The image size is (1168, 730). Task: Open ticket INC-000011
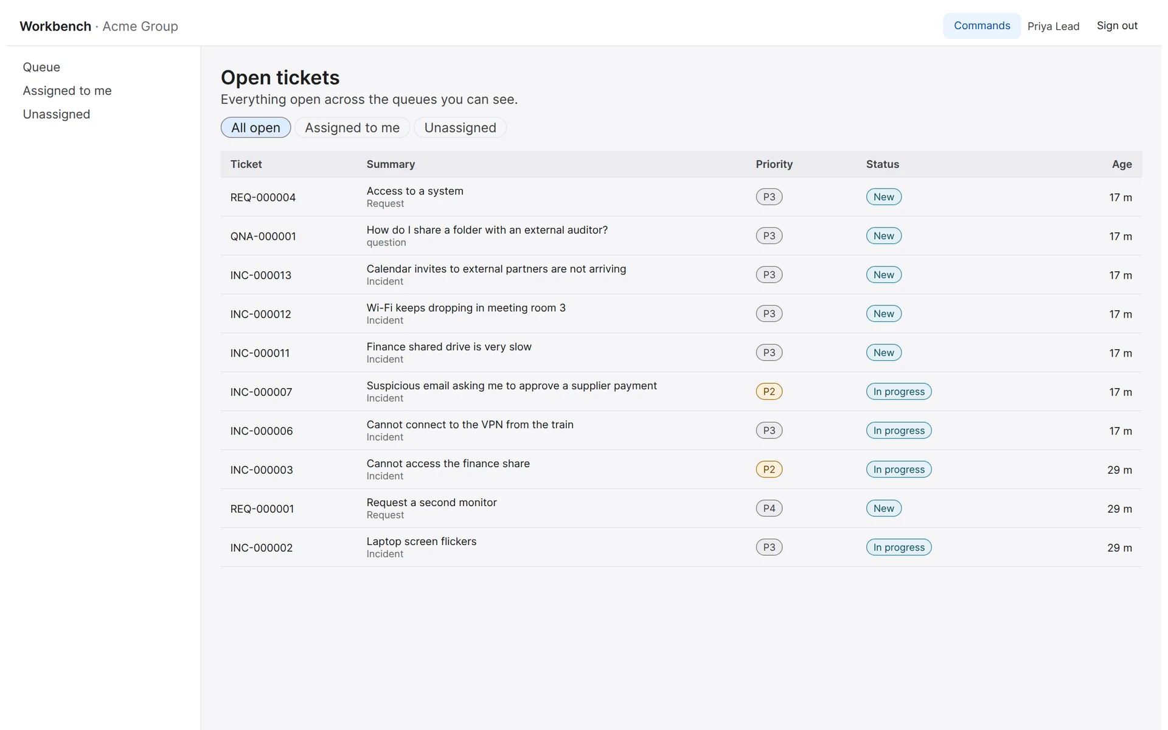click(x=260, y=353)
